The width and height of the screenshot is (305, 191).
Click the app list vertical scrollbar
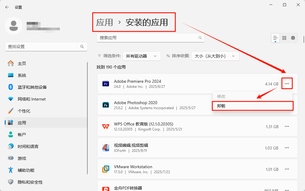(304, 39)
